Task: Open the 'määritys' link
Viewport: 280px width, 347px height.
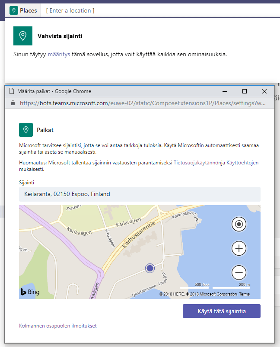Action: tap(59, 55)
